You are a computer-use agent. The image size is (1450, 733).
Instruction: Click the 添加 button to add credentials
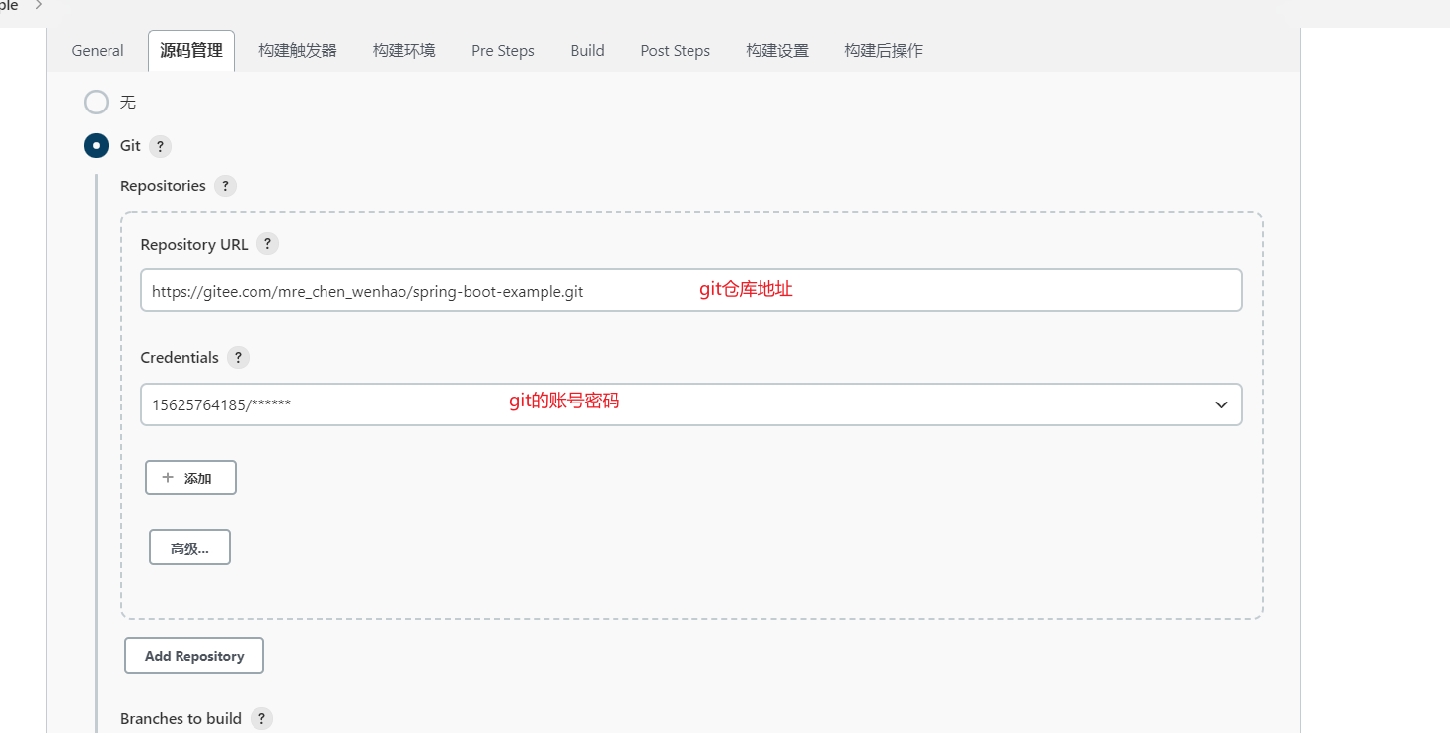[x=190, y=477]
